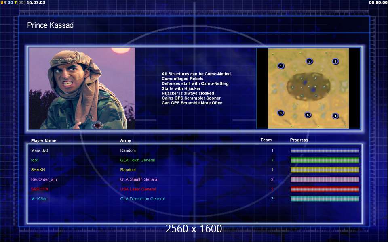Screen dimensions: 388x242
Task: Click top1 green loading progress bar
Action: point(325,160)
